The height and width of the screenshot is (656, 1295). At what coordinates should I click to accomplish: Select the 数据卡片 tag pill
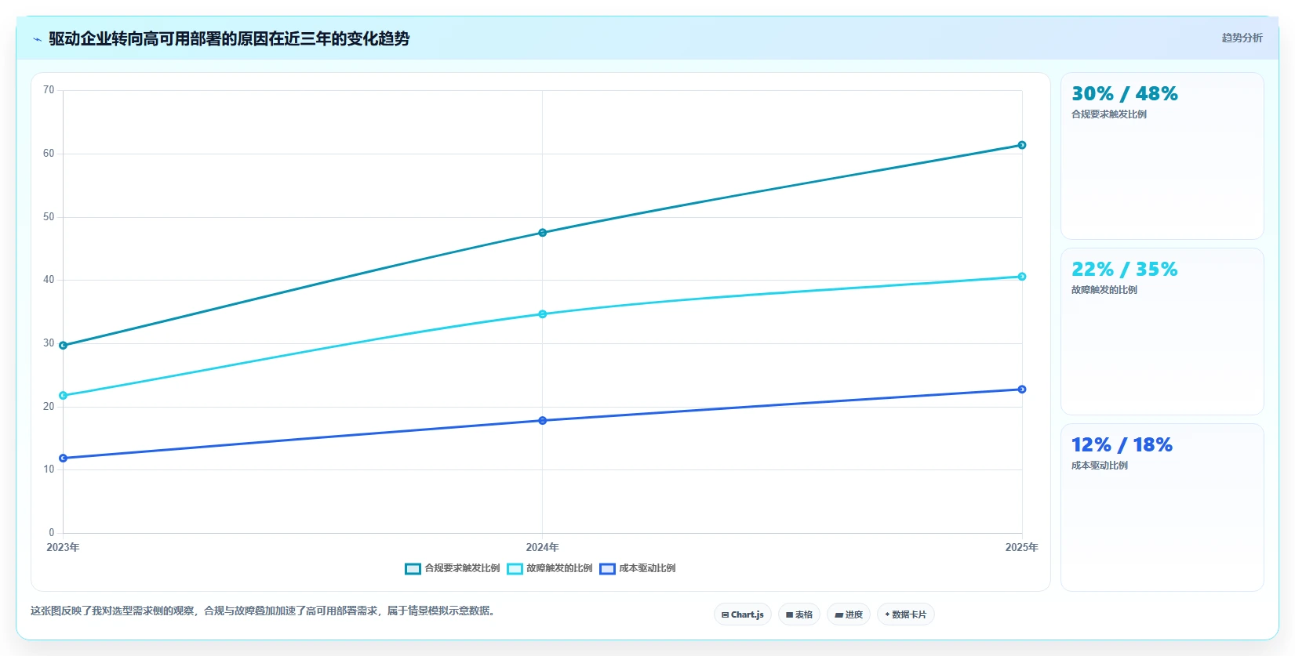(906, 614)
